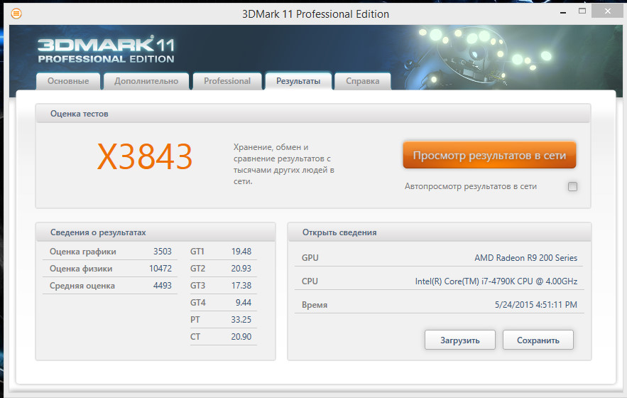The height and width of the screenshot is (398, 627).
Task: Select the Результаты tab
Action: point(298,81)
